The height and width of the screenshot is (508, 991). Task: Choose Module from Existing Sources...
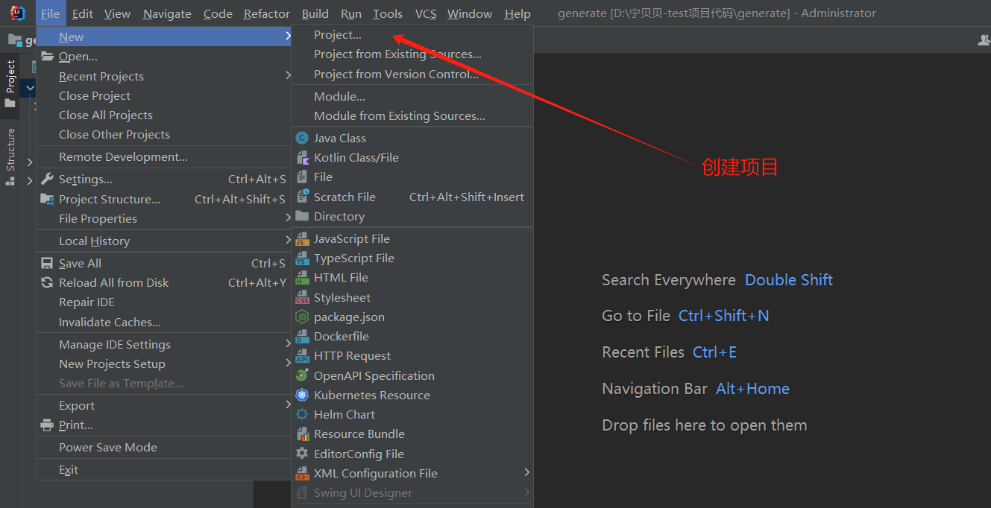click(x=412, y=115)
